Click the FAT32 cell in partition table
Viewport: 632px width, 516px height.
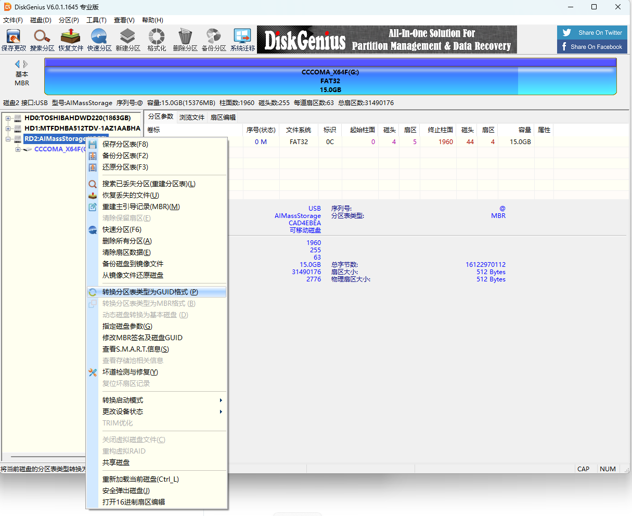(299, 142)
